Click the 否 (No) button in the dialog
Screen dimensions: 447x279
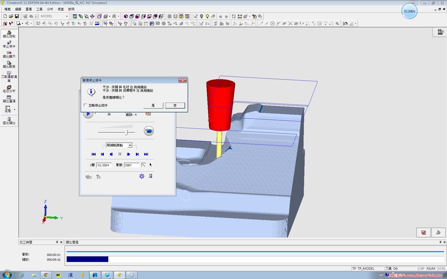[x=175, y=105]
